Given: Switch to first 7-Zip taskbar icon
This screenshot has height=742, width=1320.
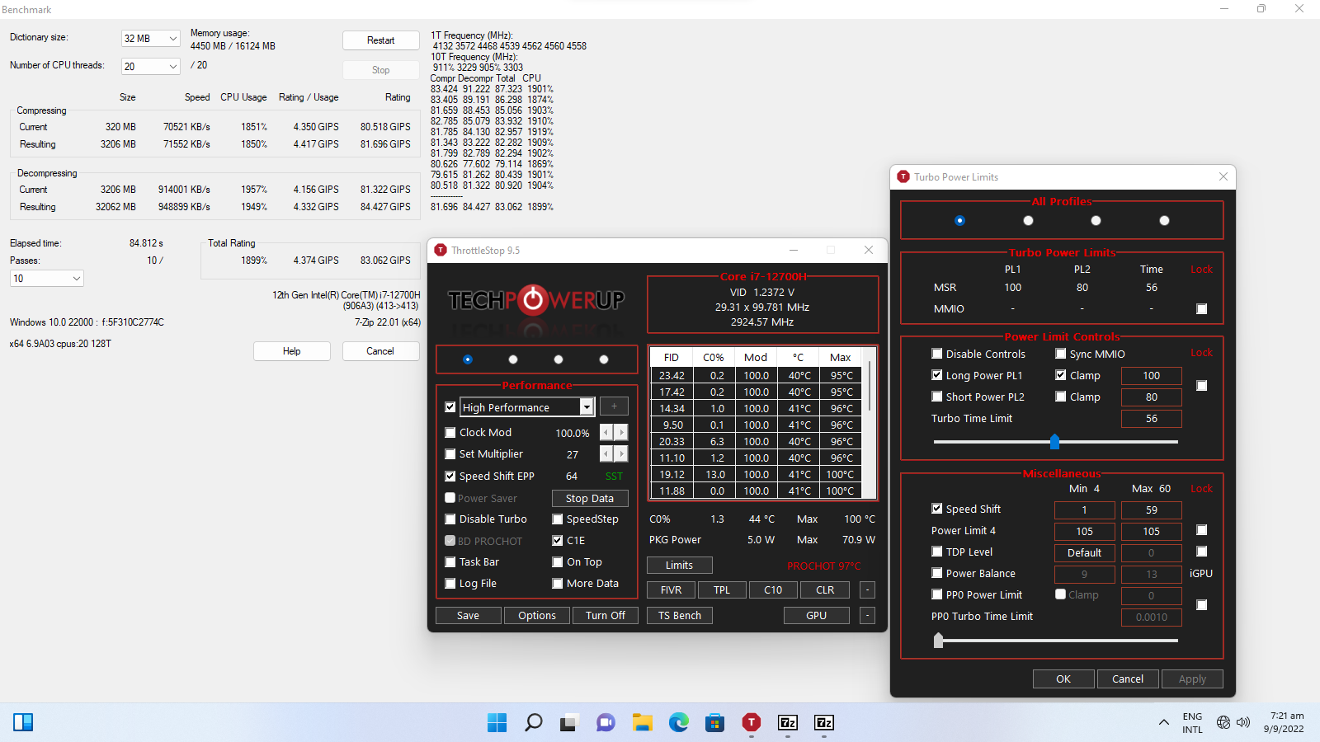Looking at the screenshot, I should [x=788, y=723].
